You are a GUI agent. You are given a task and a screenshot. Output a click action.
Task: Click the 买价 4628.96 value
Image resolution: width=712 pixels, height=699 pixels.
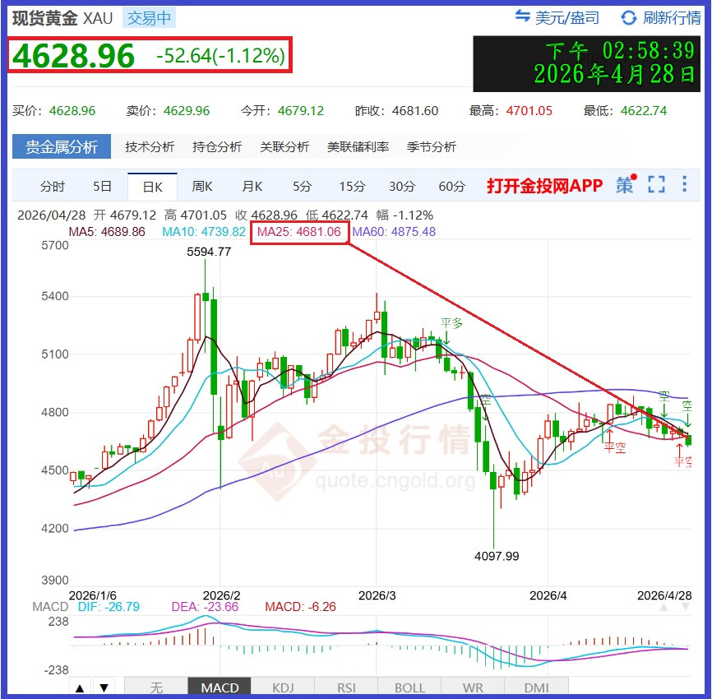point(72,110)
